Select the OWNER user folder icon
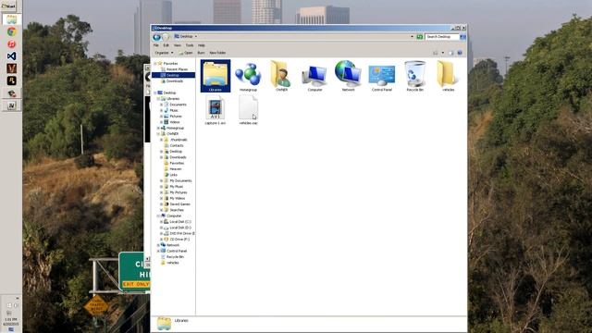The height and width of the screenshot is (333, 592). coord(281,76)
